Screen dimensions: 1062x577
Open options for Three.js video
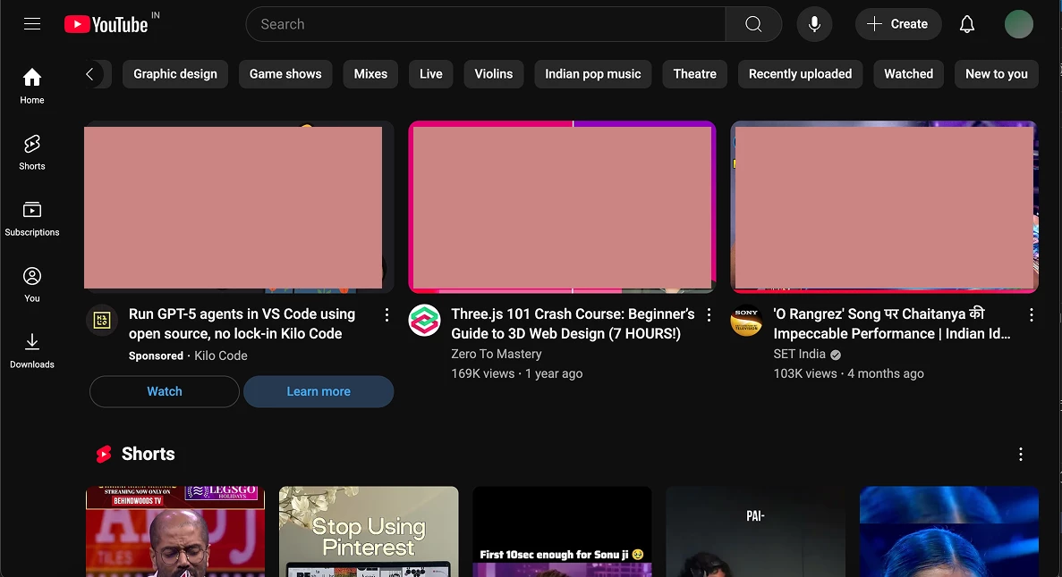[709, 314]
